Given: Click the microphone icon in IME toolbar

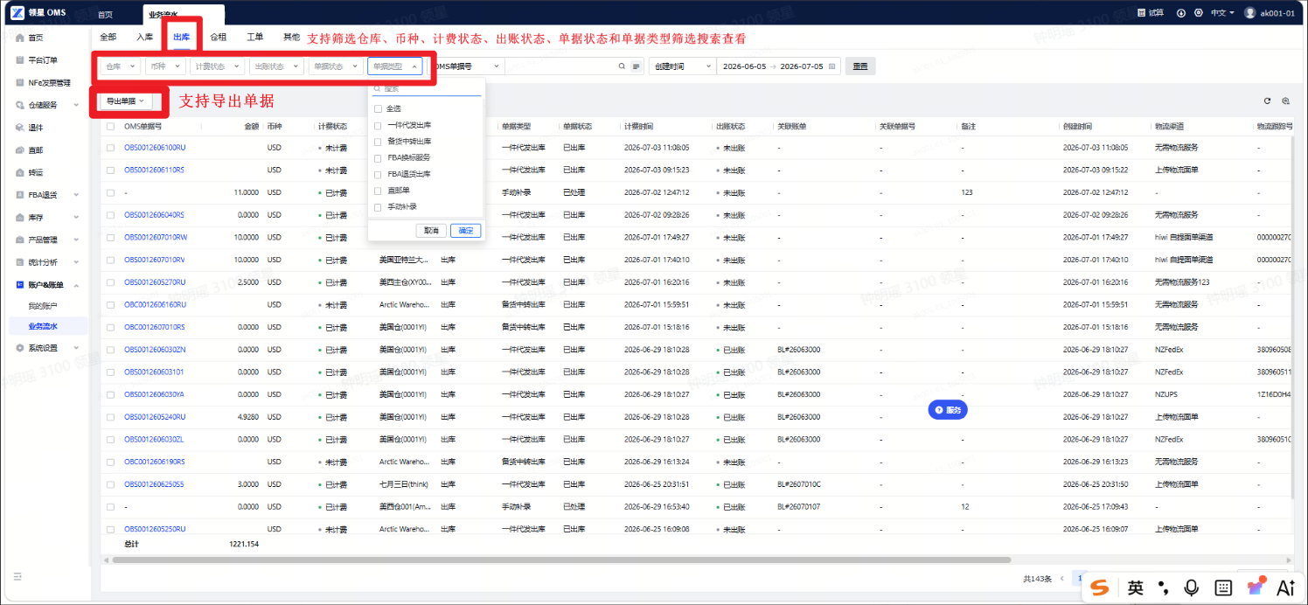Looking at the screenshot, I should point(1191,588).
